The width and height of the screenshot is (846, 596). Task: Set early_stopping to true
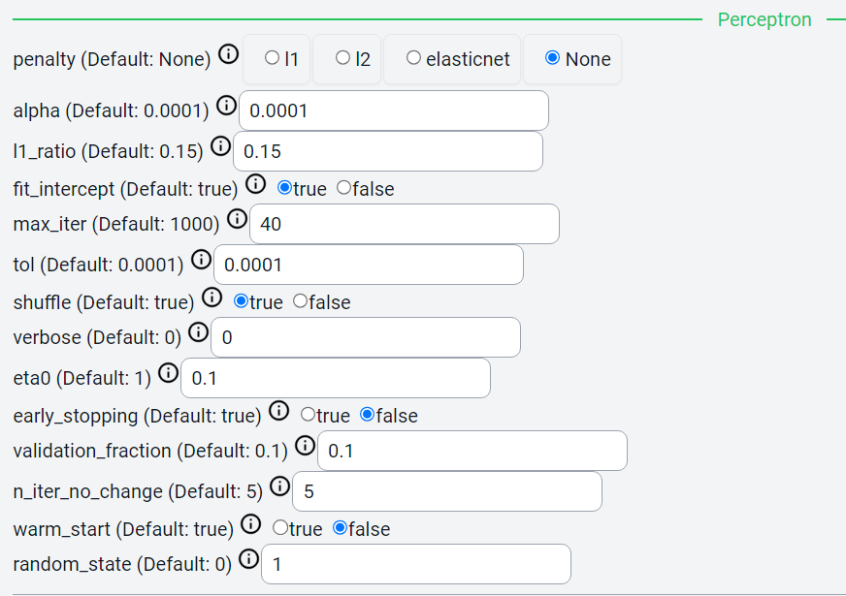coord(309,415)
